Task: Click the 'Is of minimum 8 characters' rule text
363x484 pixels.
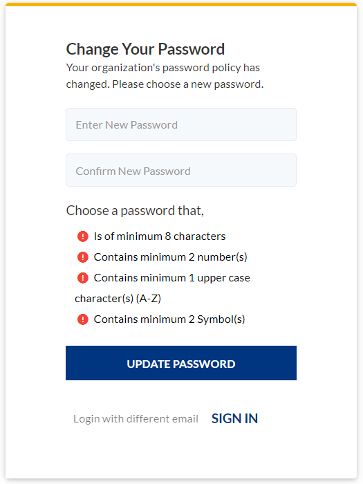Action: click(x=160, y=236)
